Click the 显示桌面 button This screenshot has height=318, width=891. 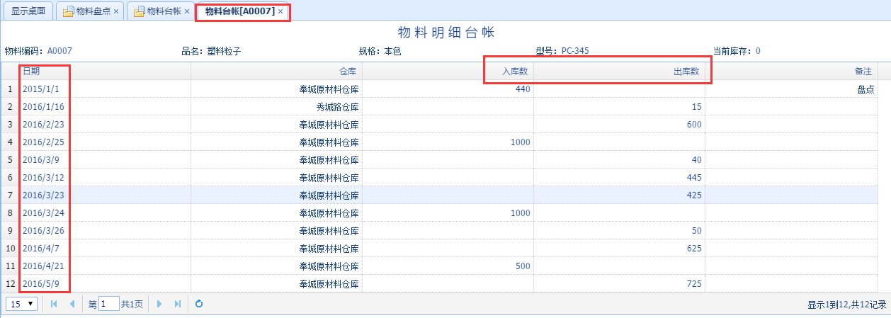[x=28, y=11]
